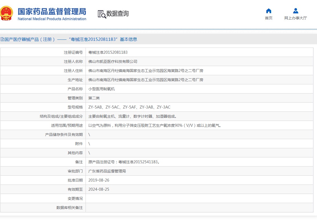Click the online service hall person icon
This screenshot has height=224, width=317.
pos(296,11)
